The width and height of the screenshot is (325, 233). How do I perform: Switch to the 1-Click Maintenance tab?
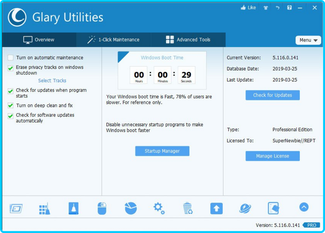coord(114,39)
